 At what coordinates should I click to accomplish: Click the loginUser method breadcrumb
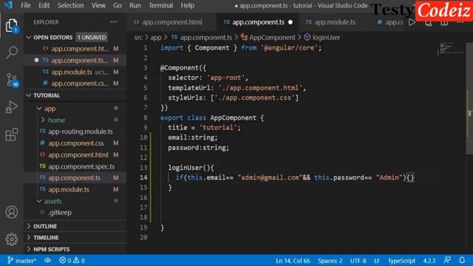pos(322,38)
